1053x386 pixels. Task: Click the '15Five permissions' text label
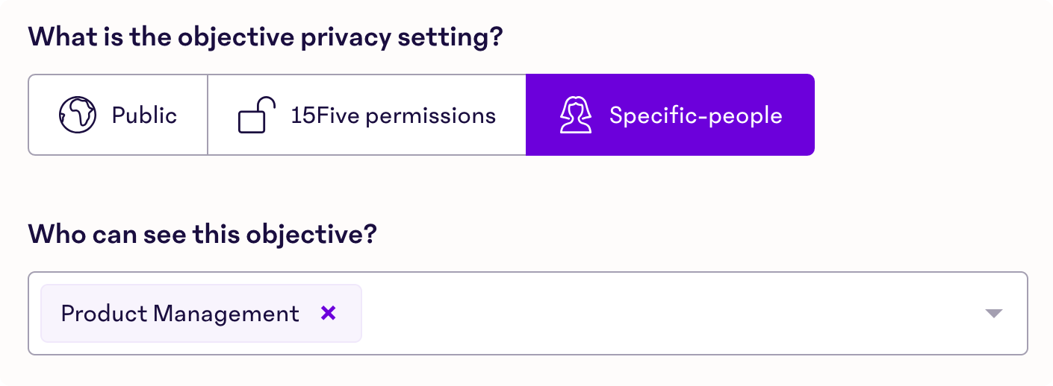pos(394,116)
